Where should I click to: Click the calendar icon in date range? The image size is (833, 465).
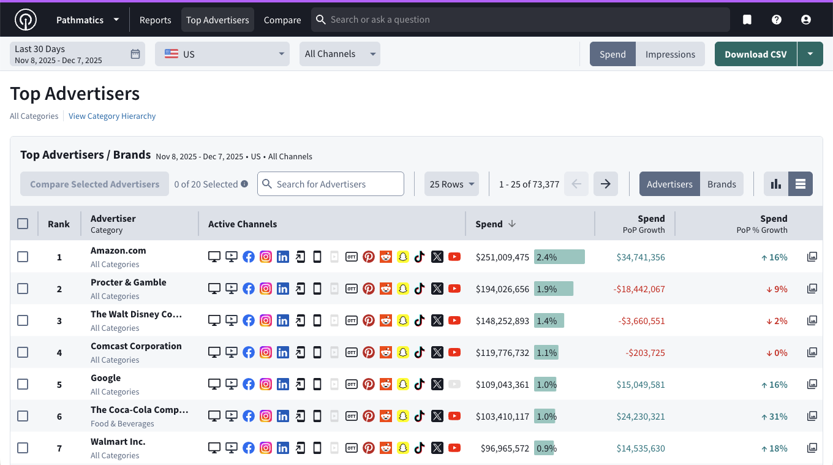pyautogui.click(x=135, y=54)
